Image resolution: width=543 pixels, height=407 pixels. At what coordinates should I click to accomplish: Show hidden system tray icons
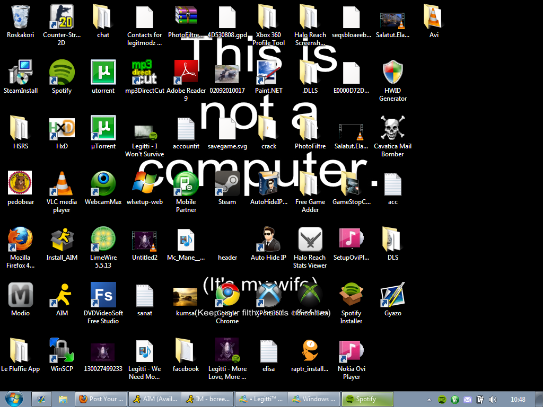429,399
